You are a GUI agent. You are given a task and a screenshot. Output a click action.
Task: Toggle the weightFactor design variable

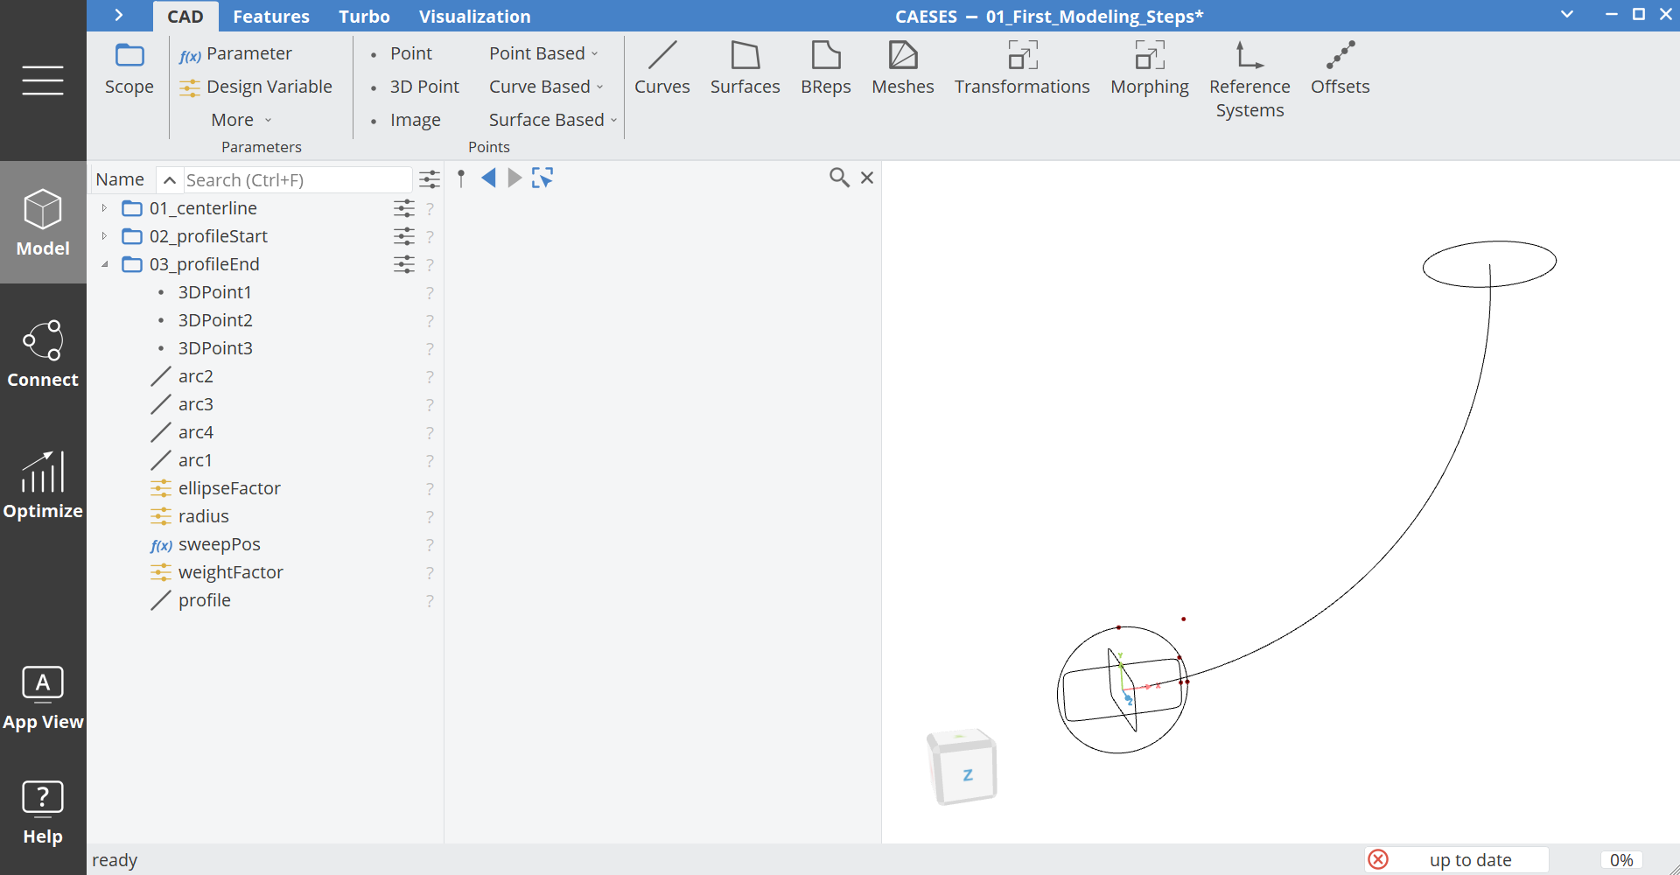(161, 572)
